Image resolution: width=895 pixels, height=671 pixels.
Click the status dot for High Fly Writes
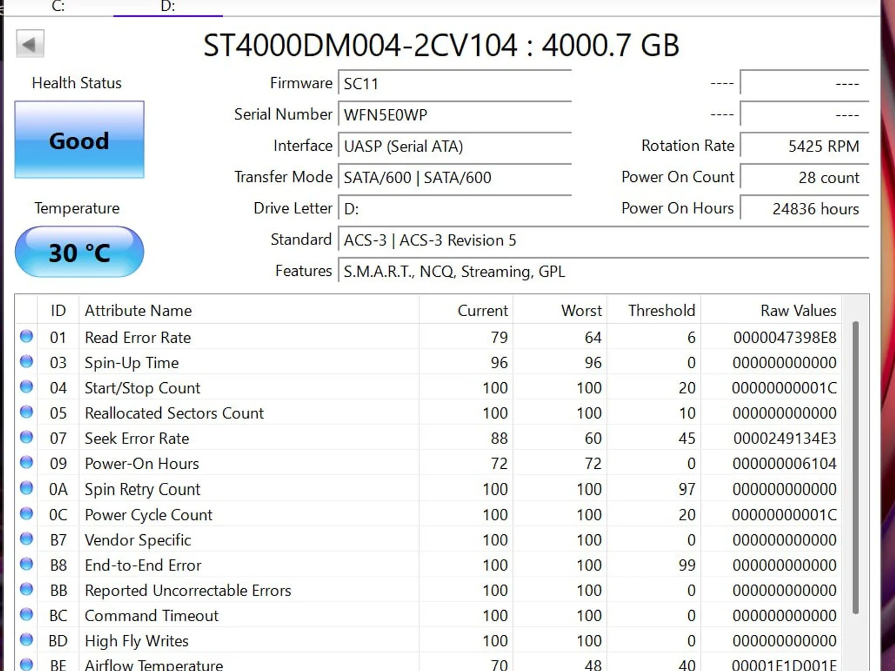tap(27, 640)
